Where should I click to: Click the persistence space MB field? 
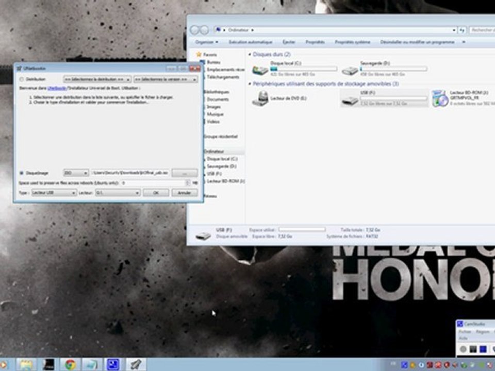pyautogui.click(x=153, y=183)
